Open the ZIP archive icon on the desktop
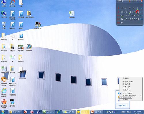The image size is (144, 114). click(12, 103)
